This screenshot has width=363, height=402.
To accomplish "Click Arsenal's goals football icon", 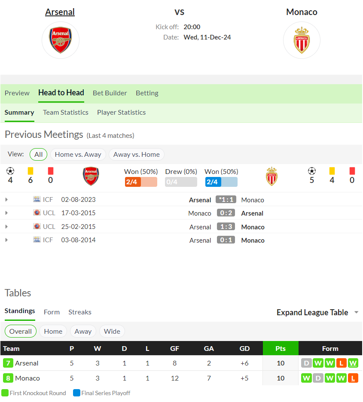I will click(10, 171).
